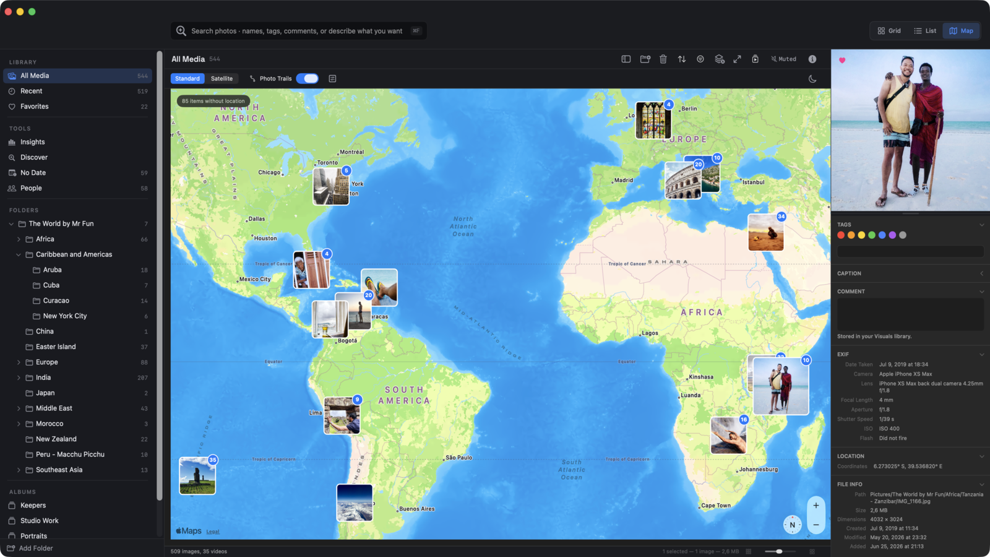Click the list icon next to Photo Trails switch
The image size is (990, 557).
(x=332, y=79)
